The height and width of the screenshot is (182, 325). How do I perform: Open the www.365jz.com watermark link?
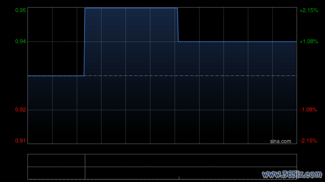[292, 174]
